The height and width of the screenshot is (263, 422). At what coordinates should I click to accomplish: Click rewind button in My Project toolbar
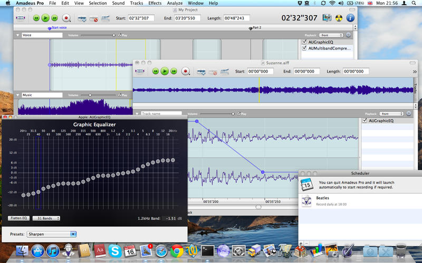pyautogui.click(x=36, y=18)
